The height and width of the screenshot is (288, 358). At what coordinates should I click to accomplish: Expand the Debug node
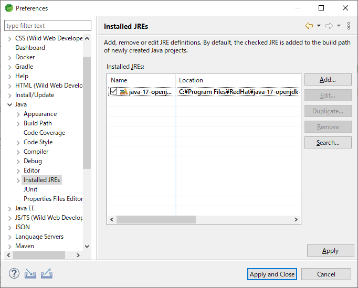pos(18,162)
